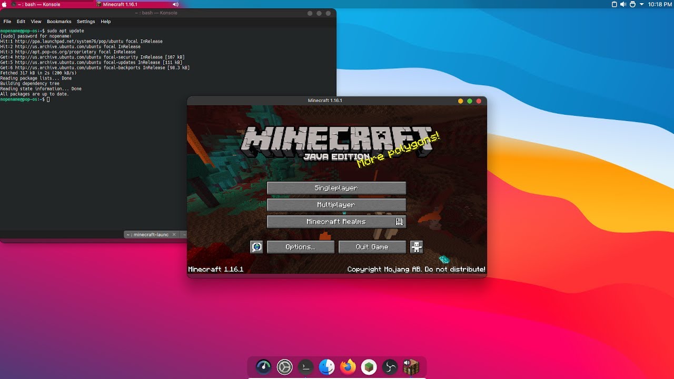
Task: Open accessibility settings icon button
Action: click(x=417, y=247)
